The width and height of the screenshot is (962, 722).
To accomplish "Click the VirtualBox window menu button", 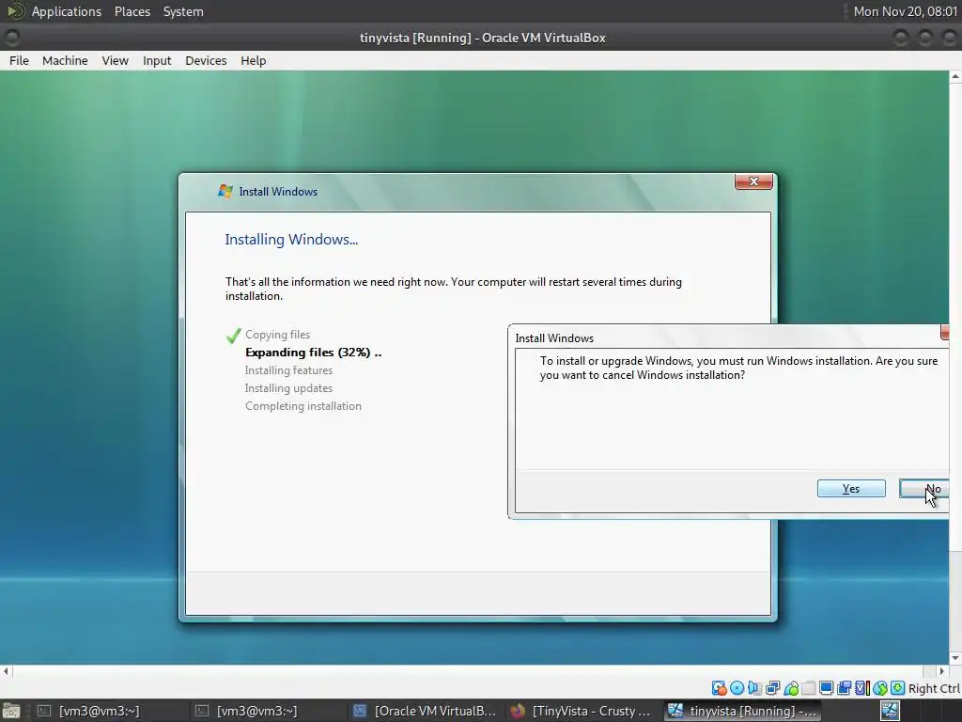I will 11,38.
